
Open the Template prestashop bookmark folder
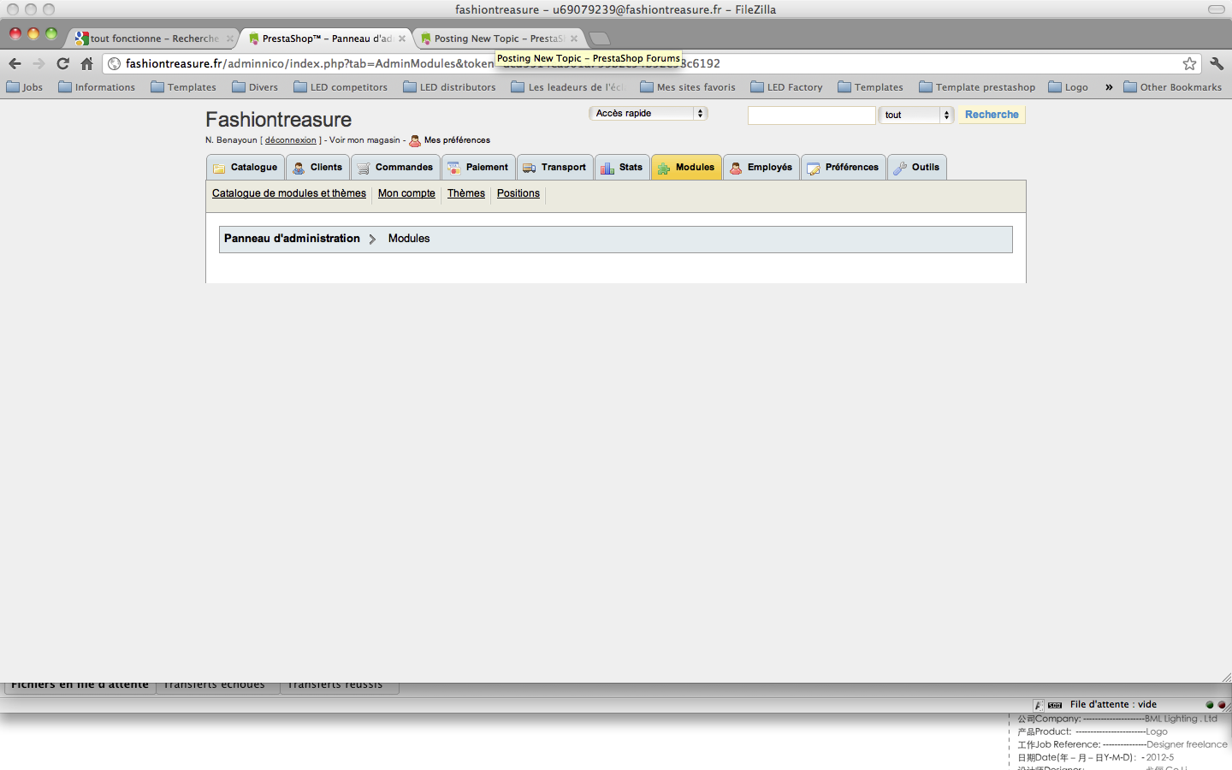click(x=977, y=87)
